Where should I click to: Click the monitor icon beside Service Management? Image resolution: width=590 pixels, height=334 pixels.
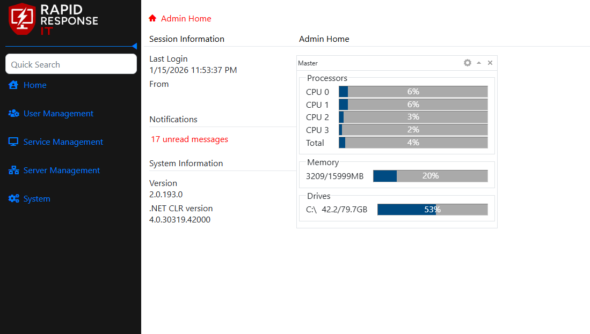click(x=13, y=142)
